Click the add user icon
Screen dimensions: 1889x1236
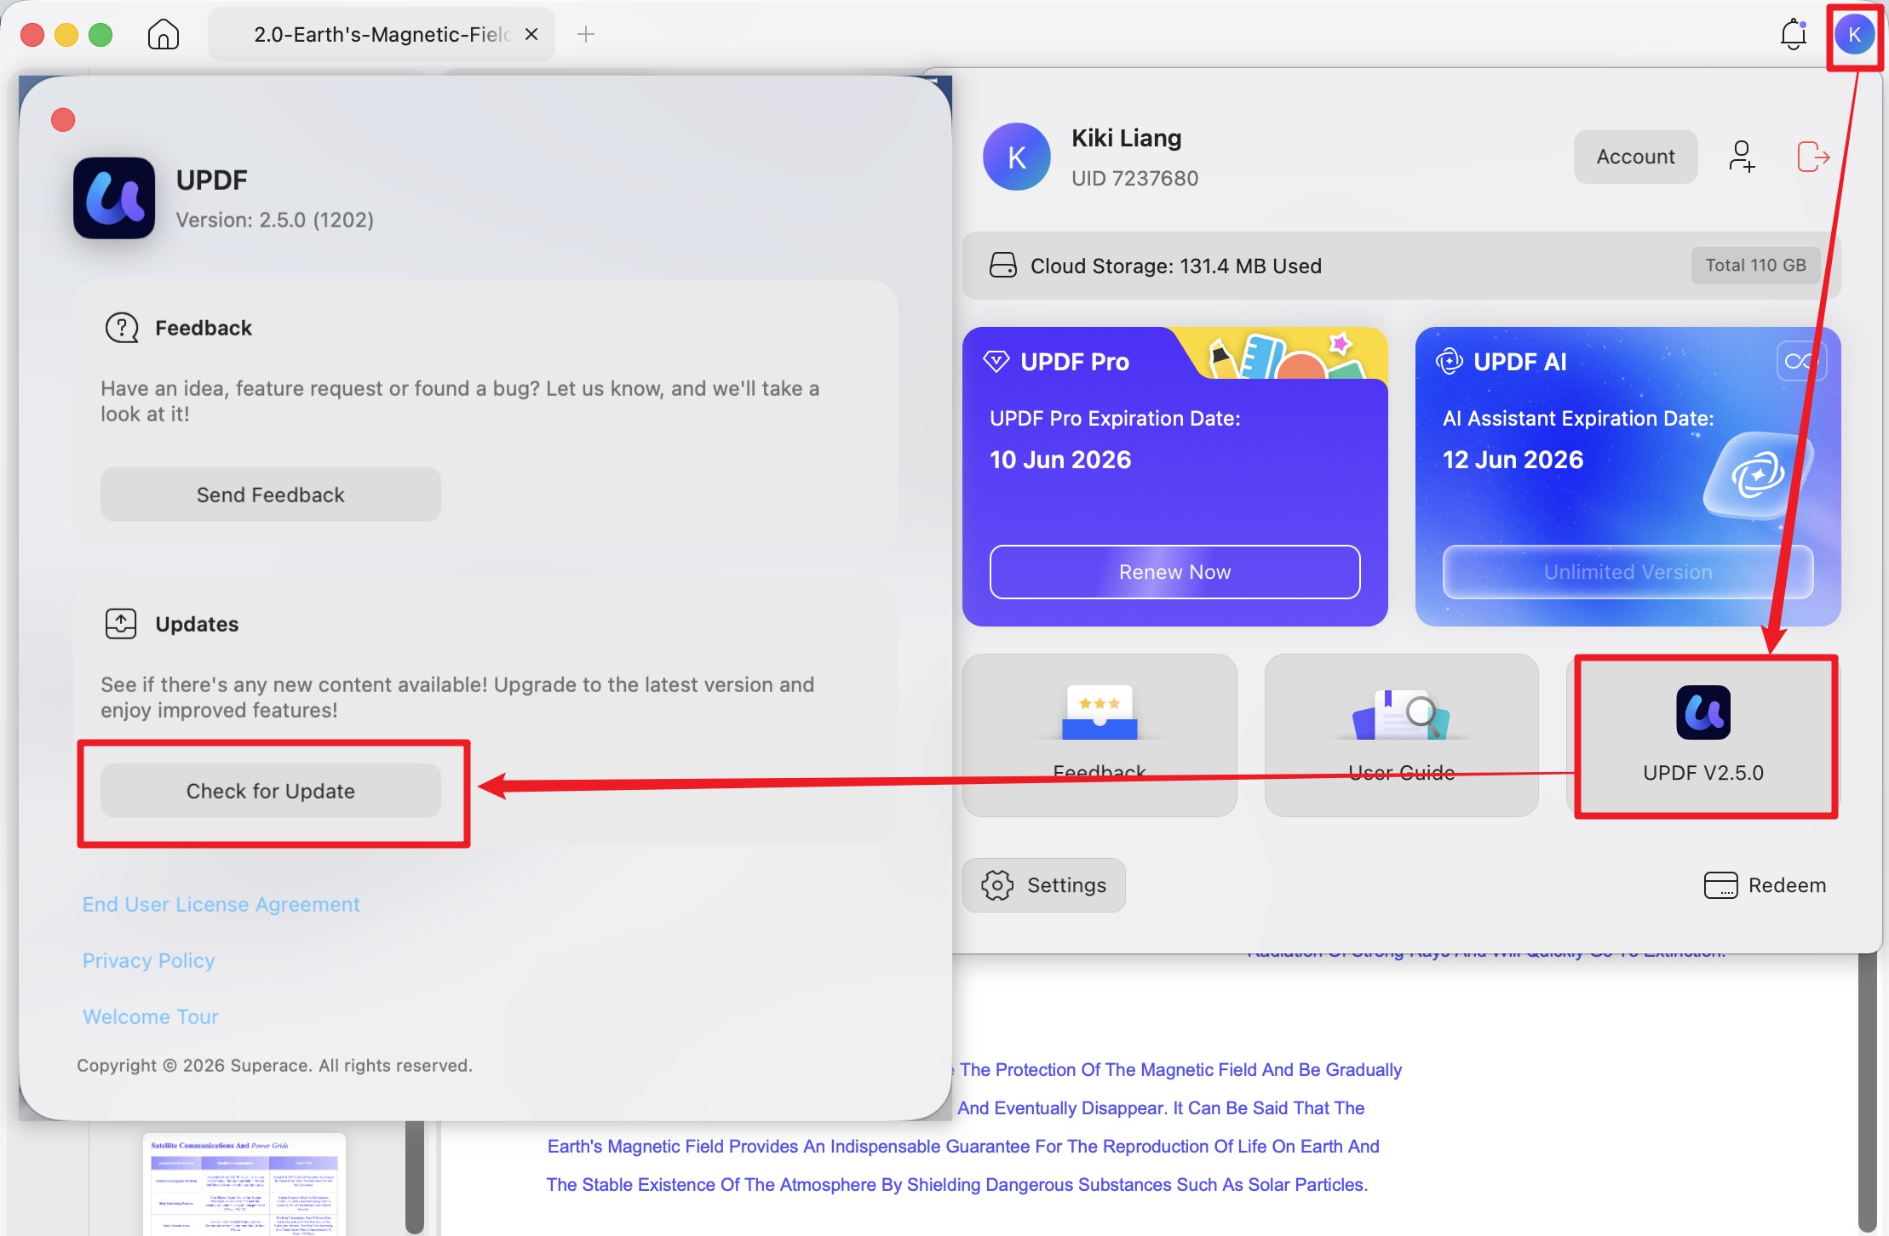pos(1742,157)
